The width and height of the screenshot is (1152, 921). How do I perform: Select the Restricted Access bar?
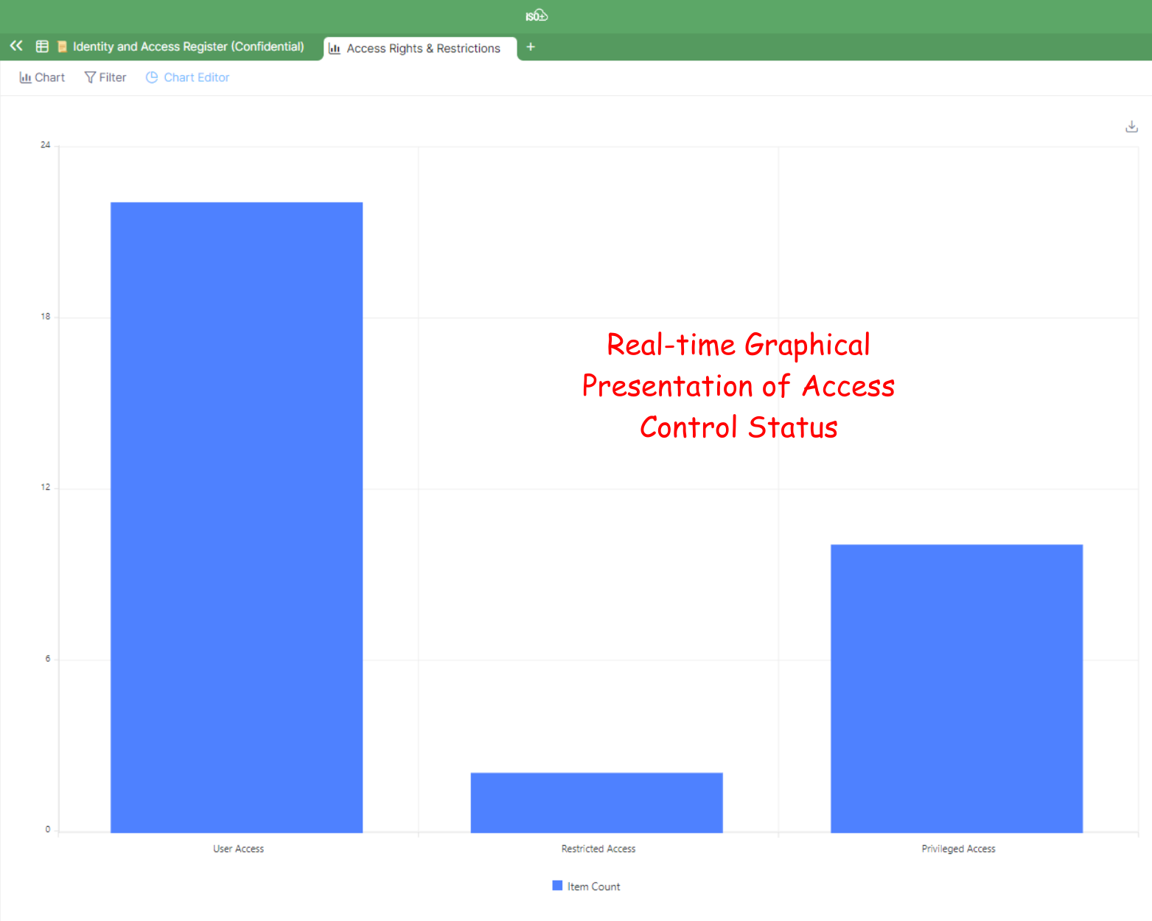pyautogui.click(x=596, y=802)
